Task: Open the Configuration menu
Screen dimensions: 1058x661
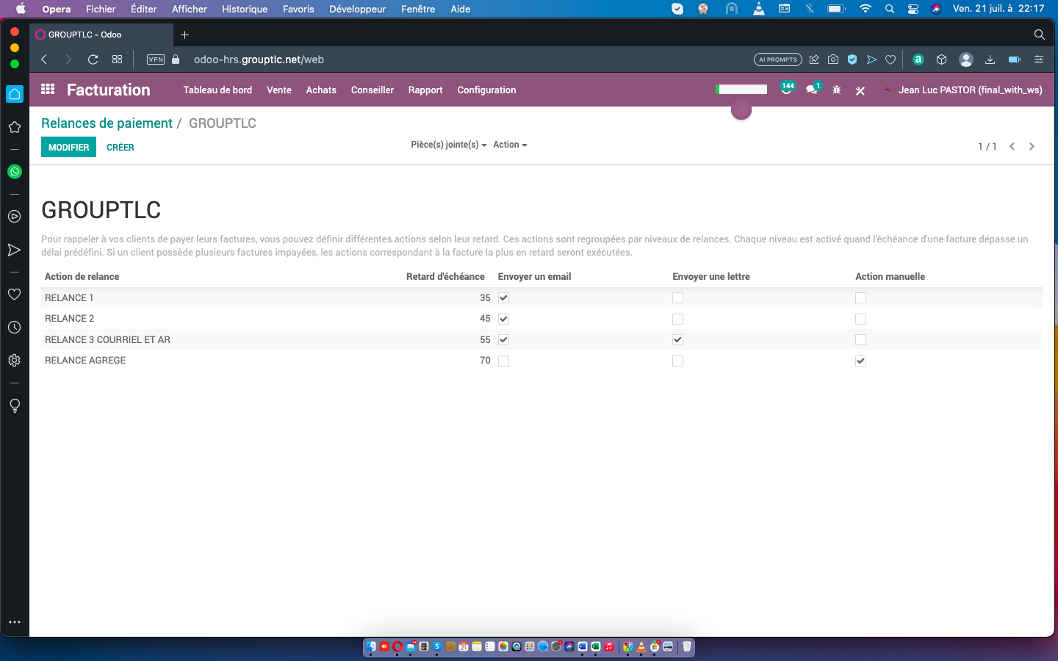Action: click(486, 90)
